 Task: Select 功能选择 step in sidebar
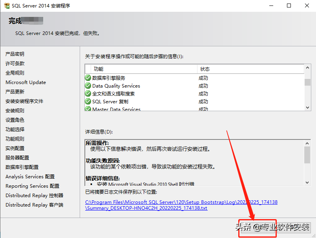(15, 130)
